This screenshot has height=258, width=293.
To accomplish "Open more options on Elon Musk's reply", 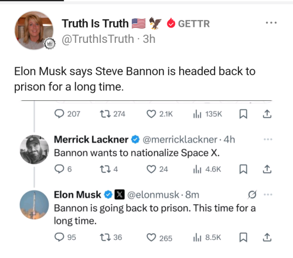I will click(268, 195).
